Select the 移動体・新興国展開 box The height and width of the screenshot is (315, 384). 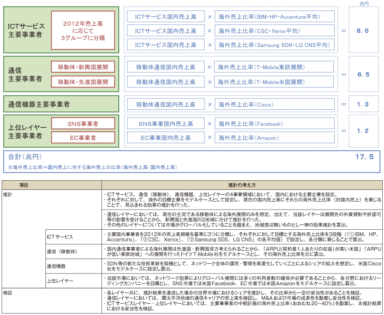click(x=83, y=67)
